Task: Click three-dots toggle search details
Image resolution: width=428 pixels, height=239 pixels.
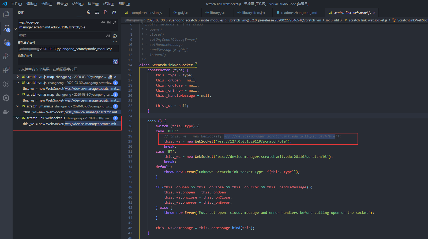Action: (115, 42)
